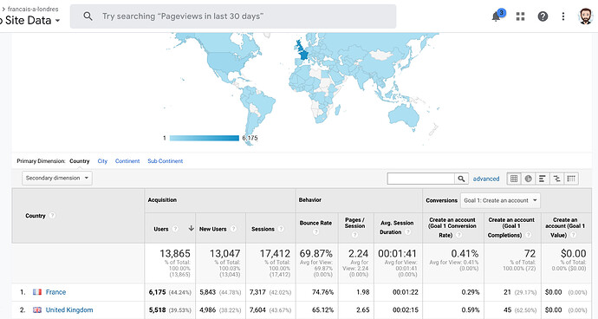Open the United Kingdom country link
Viewport: 598px width, 319px height.
click(69, 309)
